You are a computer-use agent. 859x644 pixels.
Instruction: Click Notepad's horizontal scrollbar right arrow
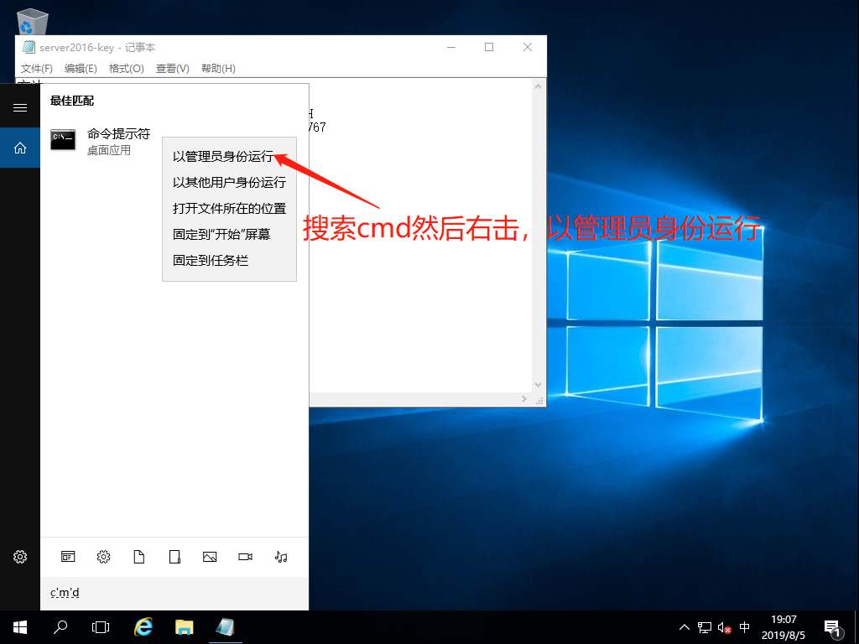[523, 398]
